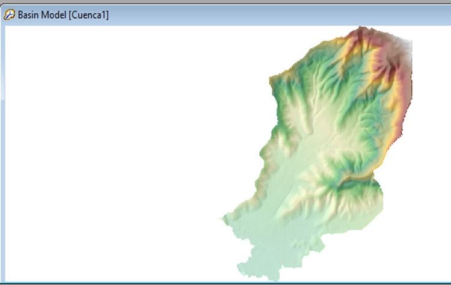Click the Basin Model window icon
451x285 pixels.
coord(9,15)
